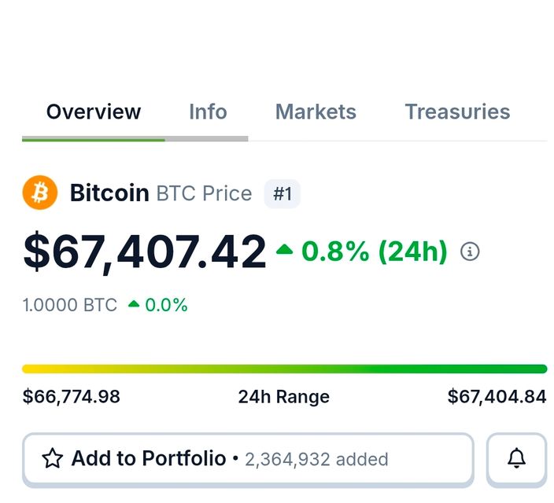Screen dimensions: 554x503
Task: Click the 2,364,932 added count
Action: (x=316, y=460)
